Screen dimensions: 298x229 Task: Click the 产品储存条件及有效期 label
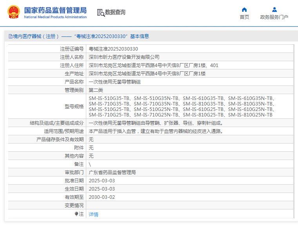[x=60, y=140]
